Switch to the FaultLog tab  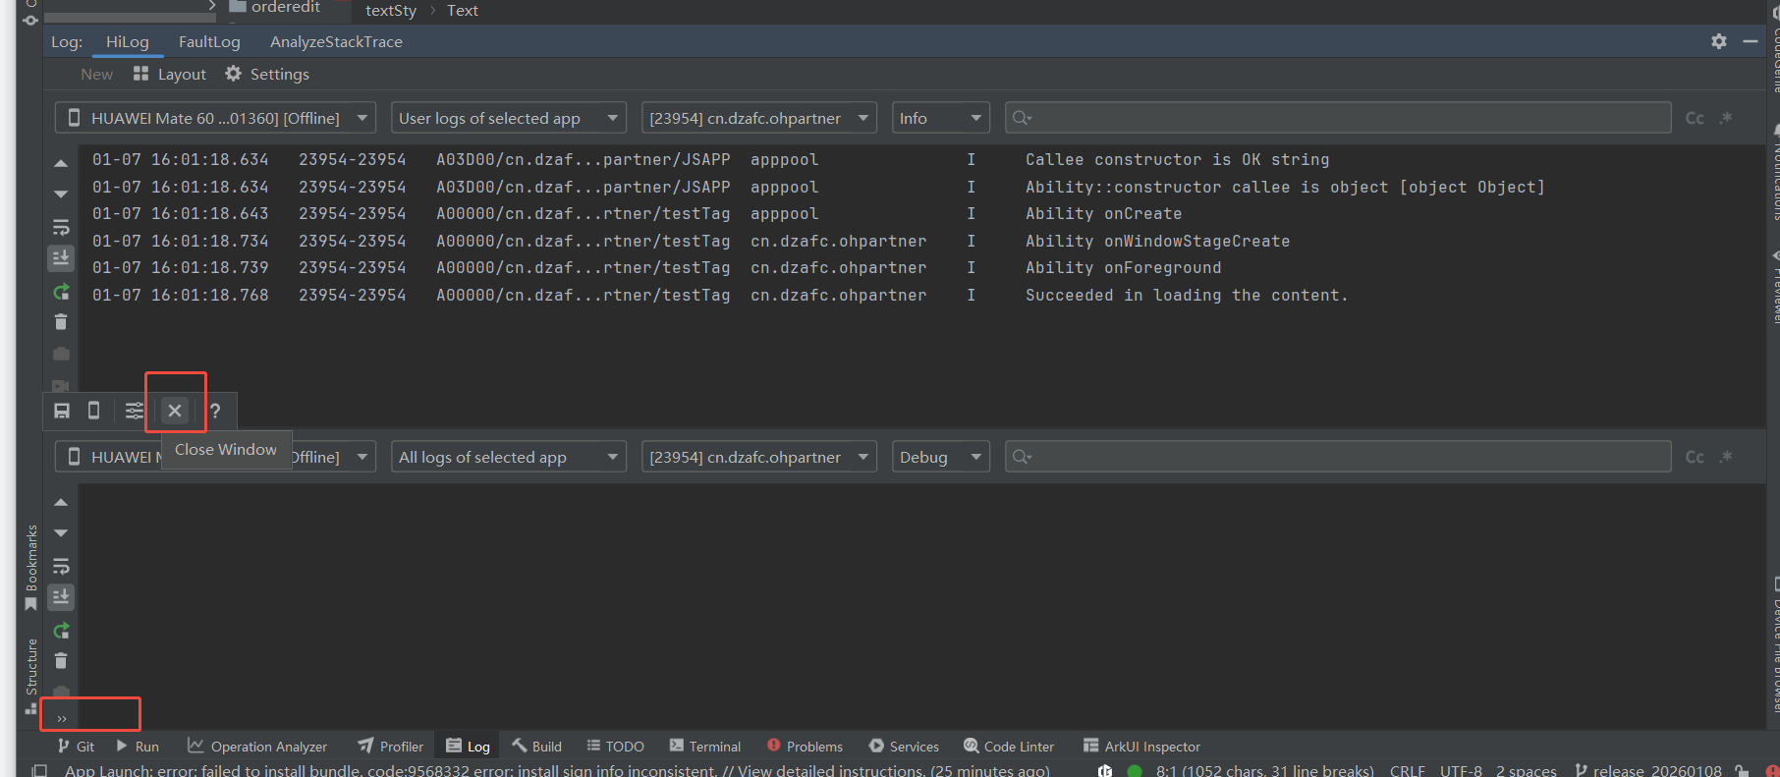209,41
